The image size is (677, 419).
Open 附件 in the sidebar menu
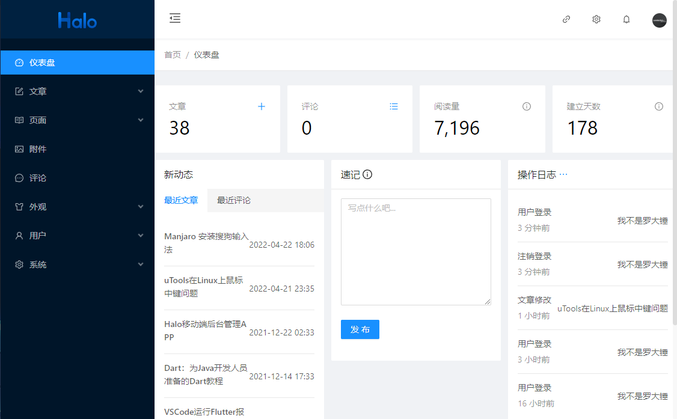38,149
